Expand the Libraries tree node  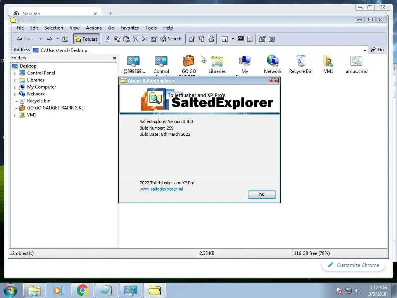[x=15, y=80]
